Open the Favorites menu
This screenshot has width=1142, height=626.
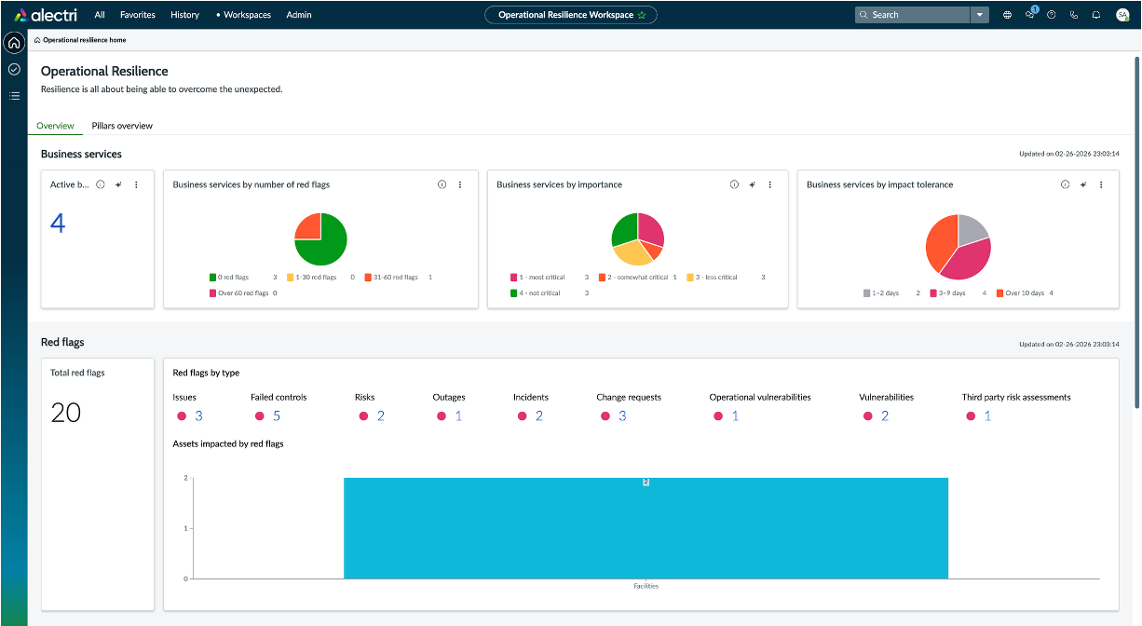[x=138, y=15]
